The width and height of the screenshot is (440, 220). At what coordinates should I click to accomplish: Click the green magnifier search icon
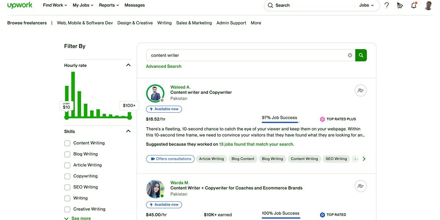[361, 55]
